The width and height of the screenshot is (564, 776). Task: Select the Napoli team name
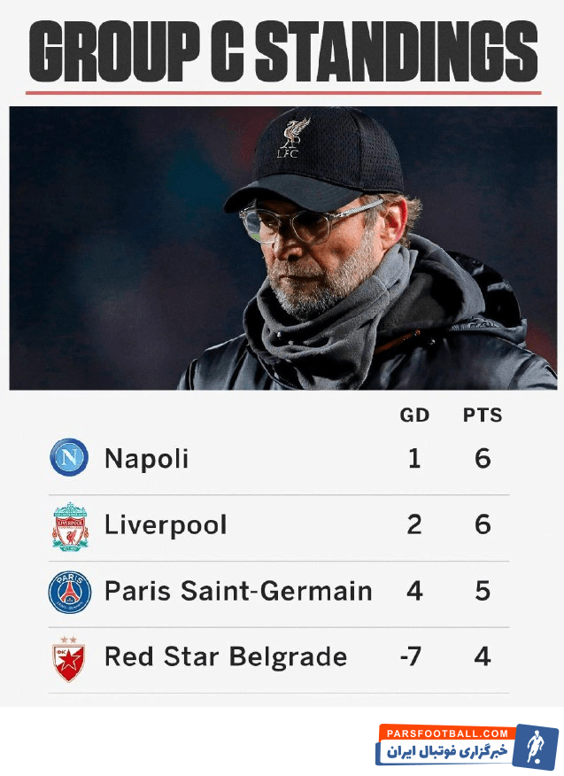click(x=146, y=459)
